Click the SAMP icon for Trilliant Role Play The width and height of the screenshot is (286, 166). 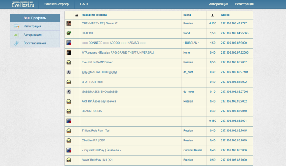(x=69, y=131)
